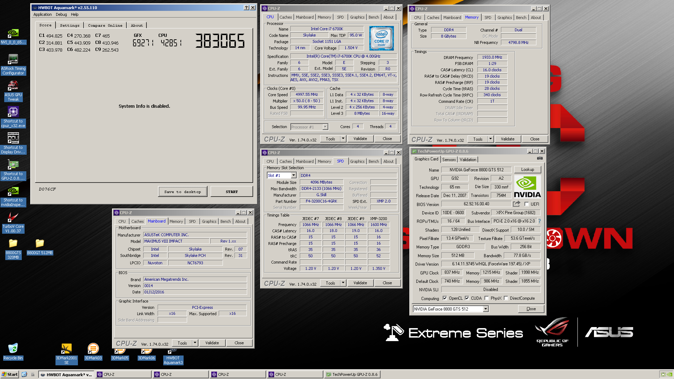674x379 pixels.
Task: Toggle the CUDA checkbox in GPU-Z
Action: point(467,298)
